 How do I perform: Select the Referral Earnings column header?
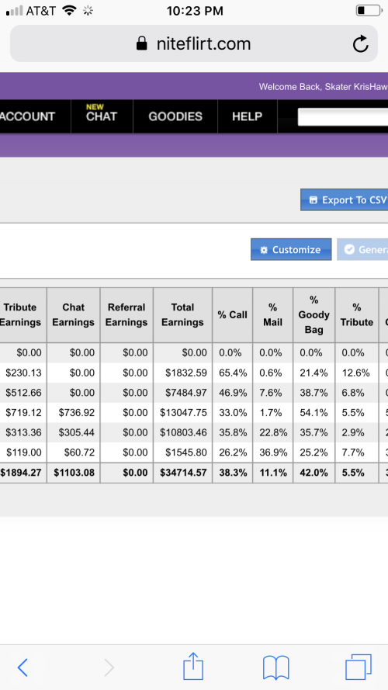tap(126, 314)
